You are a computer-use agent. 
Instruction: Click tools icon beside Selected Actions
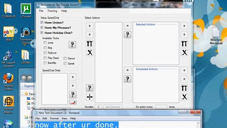point(184,44)
